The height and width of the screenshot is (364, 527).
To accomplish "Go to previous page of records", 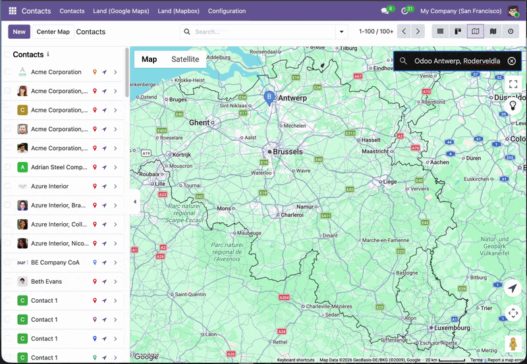I will click(x=404, y=31).
